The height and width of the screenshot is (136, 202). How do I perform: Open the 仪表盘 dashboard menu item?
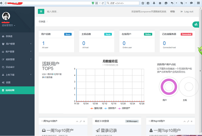pyautogui.click(x=17, y=36)
